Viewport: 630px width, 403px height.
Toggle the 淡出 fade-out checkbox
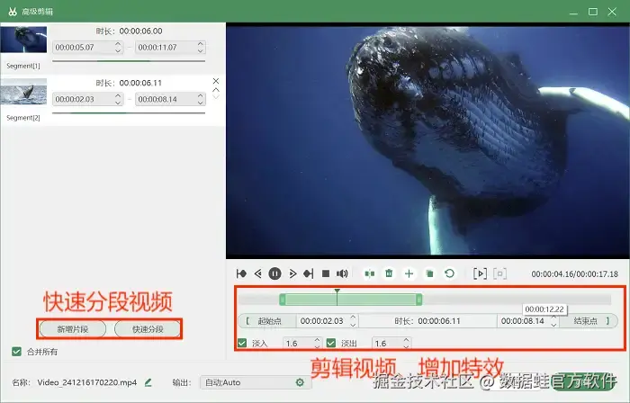(x=331, y=343)
